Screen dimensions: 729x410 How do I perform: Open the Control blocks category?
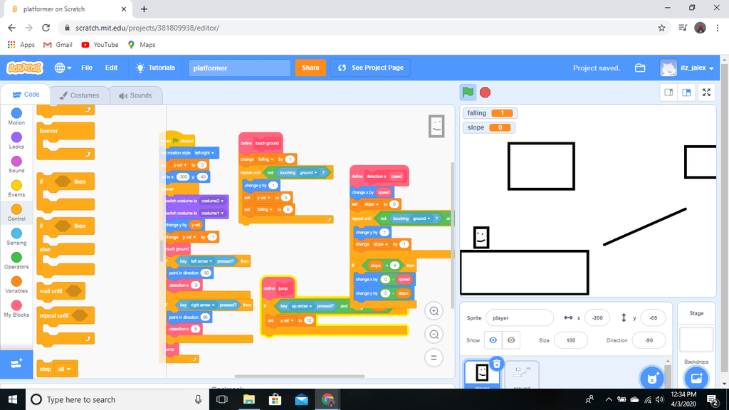[16, 212]
